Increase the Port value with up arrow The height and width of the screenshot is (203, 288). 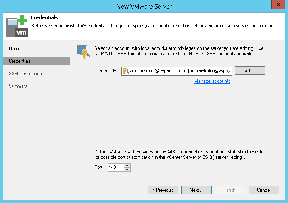(x=127, y=166)
